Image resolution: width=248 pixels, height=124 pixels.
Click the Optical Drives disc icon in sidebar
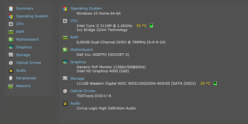[11, 63]
